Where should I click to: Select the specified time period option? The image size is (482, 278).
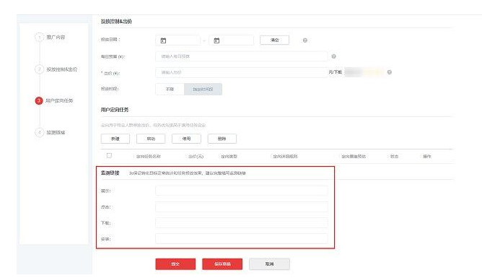click(x=203, y=90)
